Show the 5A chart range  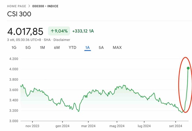click(x=101, y=48)
